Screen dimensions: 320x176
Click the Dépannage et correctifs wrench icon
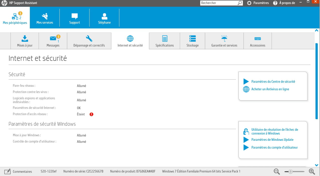pyautogui.click(x=89, y=38)
